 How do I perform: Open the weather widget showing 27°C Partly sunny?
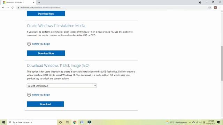(176, 123)
